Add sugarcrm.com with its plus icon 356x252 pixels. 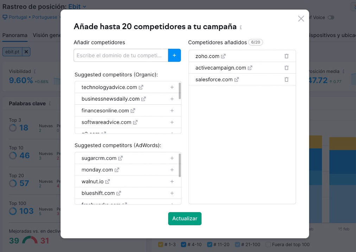point(172,158)
